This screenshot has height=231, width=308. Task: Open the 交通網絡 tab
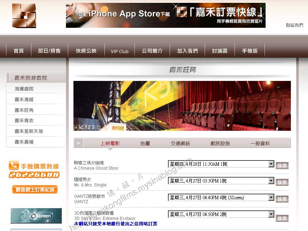[x=180, y=143]
